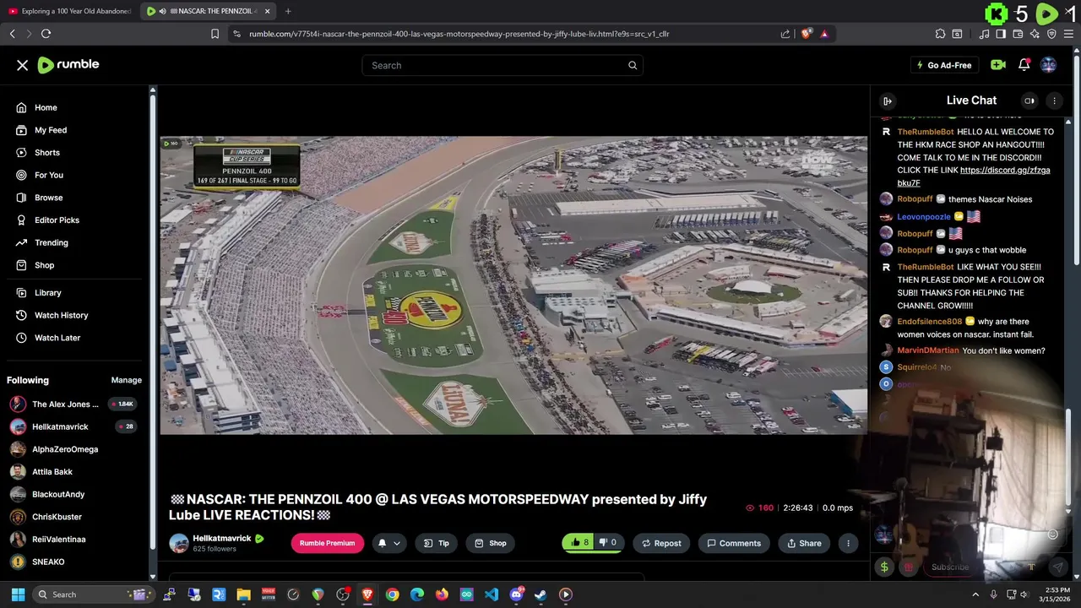Click the Rumble Premium button
This screenshot has height=608, width=1081.
(328, 543)
